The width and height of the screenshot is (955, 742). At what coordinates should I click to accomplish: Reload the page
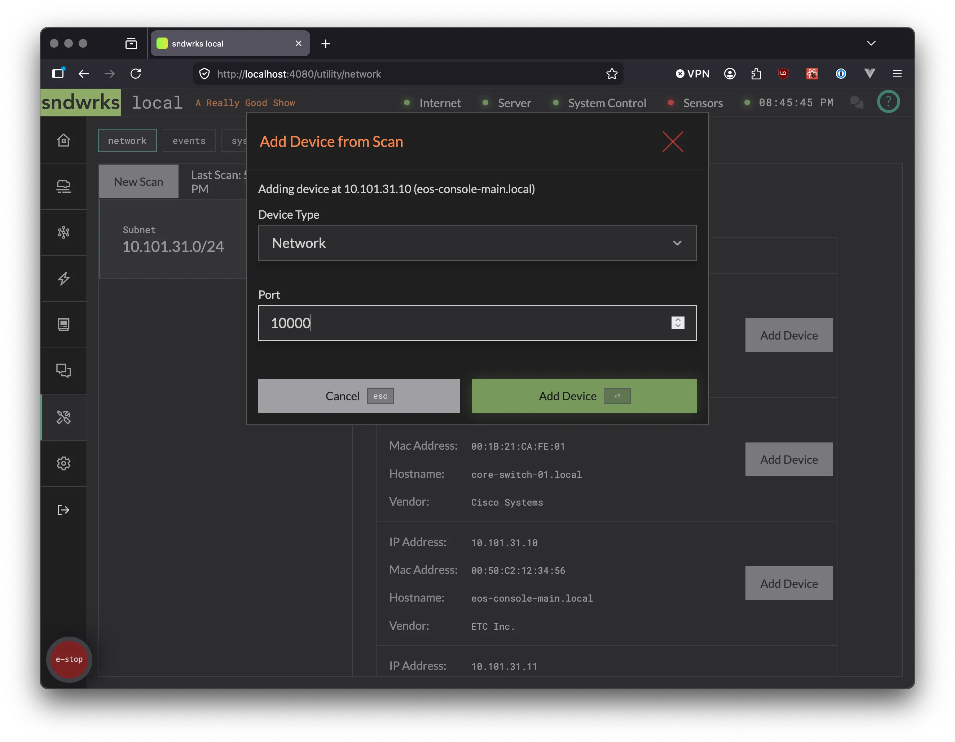click(x=136, y=74)
